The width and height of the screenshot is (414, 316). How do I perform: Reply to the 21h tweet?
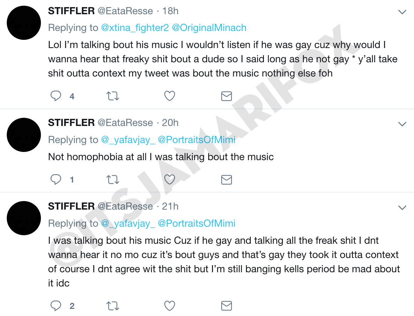[56, 306]
